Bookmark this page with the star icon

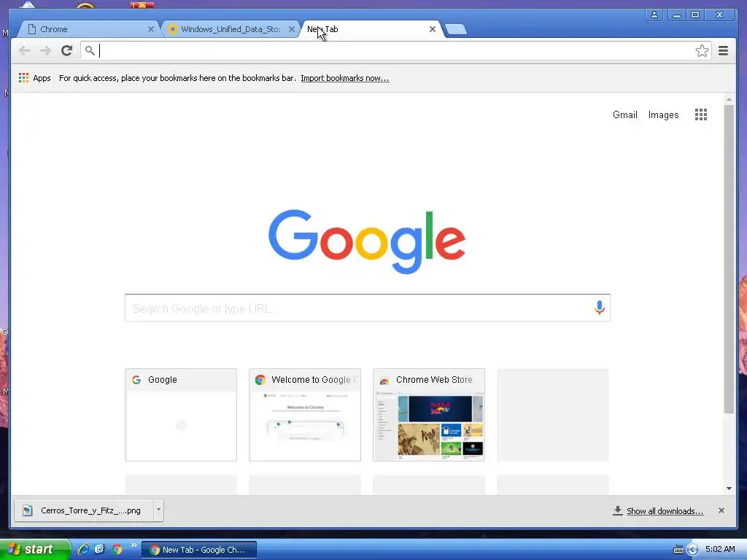point(702,51)
